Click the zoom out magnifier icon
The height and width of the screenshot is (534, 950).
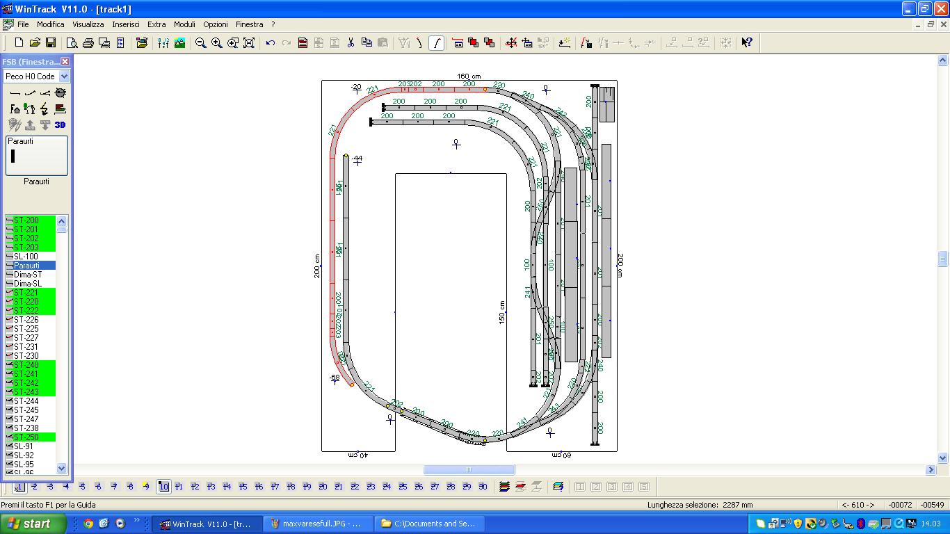click(201, 43)
